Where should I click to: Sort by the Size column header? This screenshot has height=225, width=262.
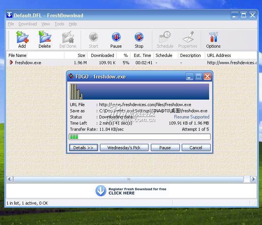point(76,55)
